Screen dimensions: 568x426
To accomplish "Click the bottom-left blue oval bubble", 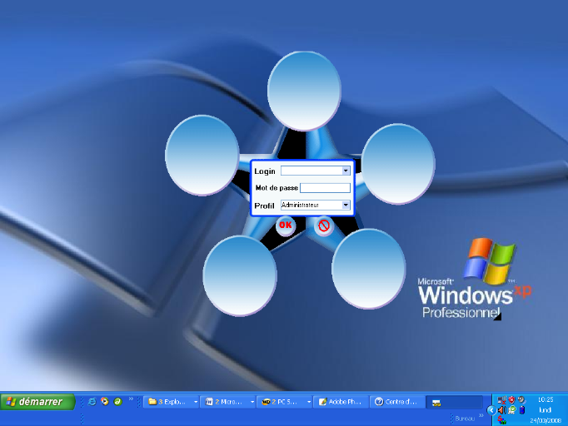I will pos(240,275).
